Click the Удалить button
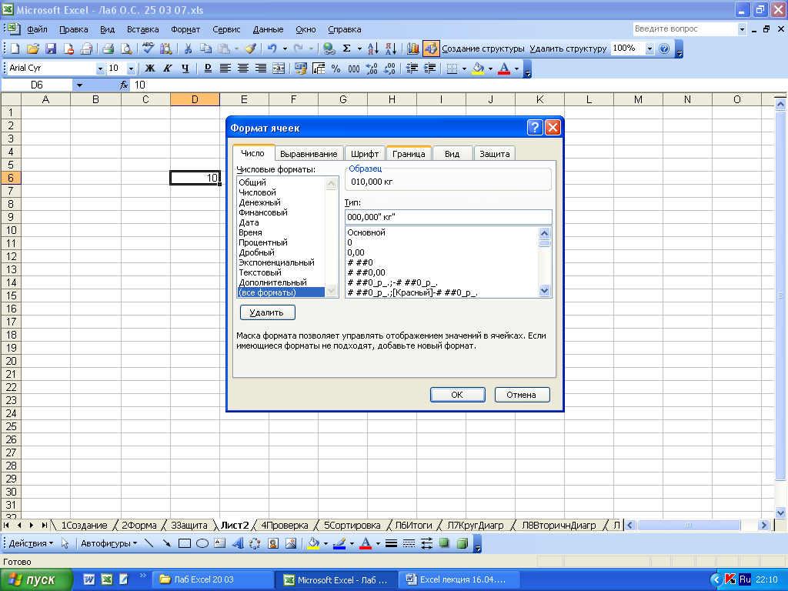The width and height of the screenshot is (788, 591). 267,312
